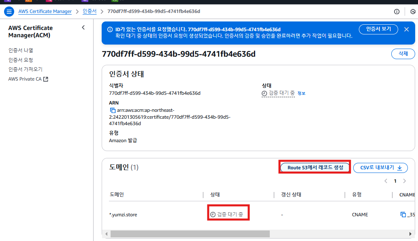Go to previous page of domains table
The width and height of the screenshot is (418, 241).
[x=386, y=181]
